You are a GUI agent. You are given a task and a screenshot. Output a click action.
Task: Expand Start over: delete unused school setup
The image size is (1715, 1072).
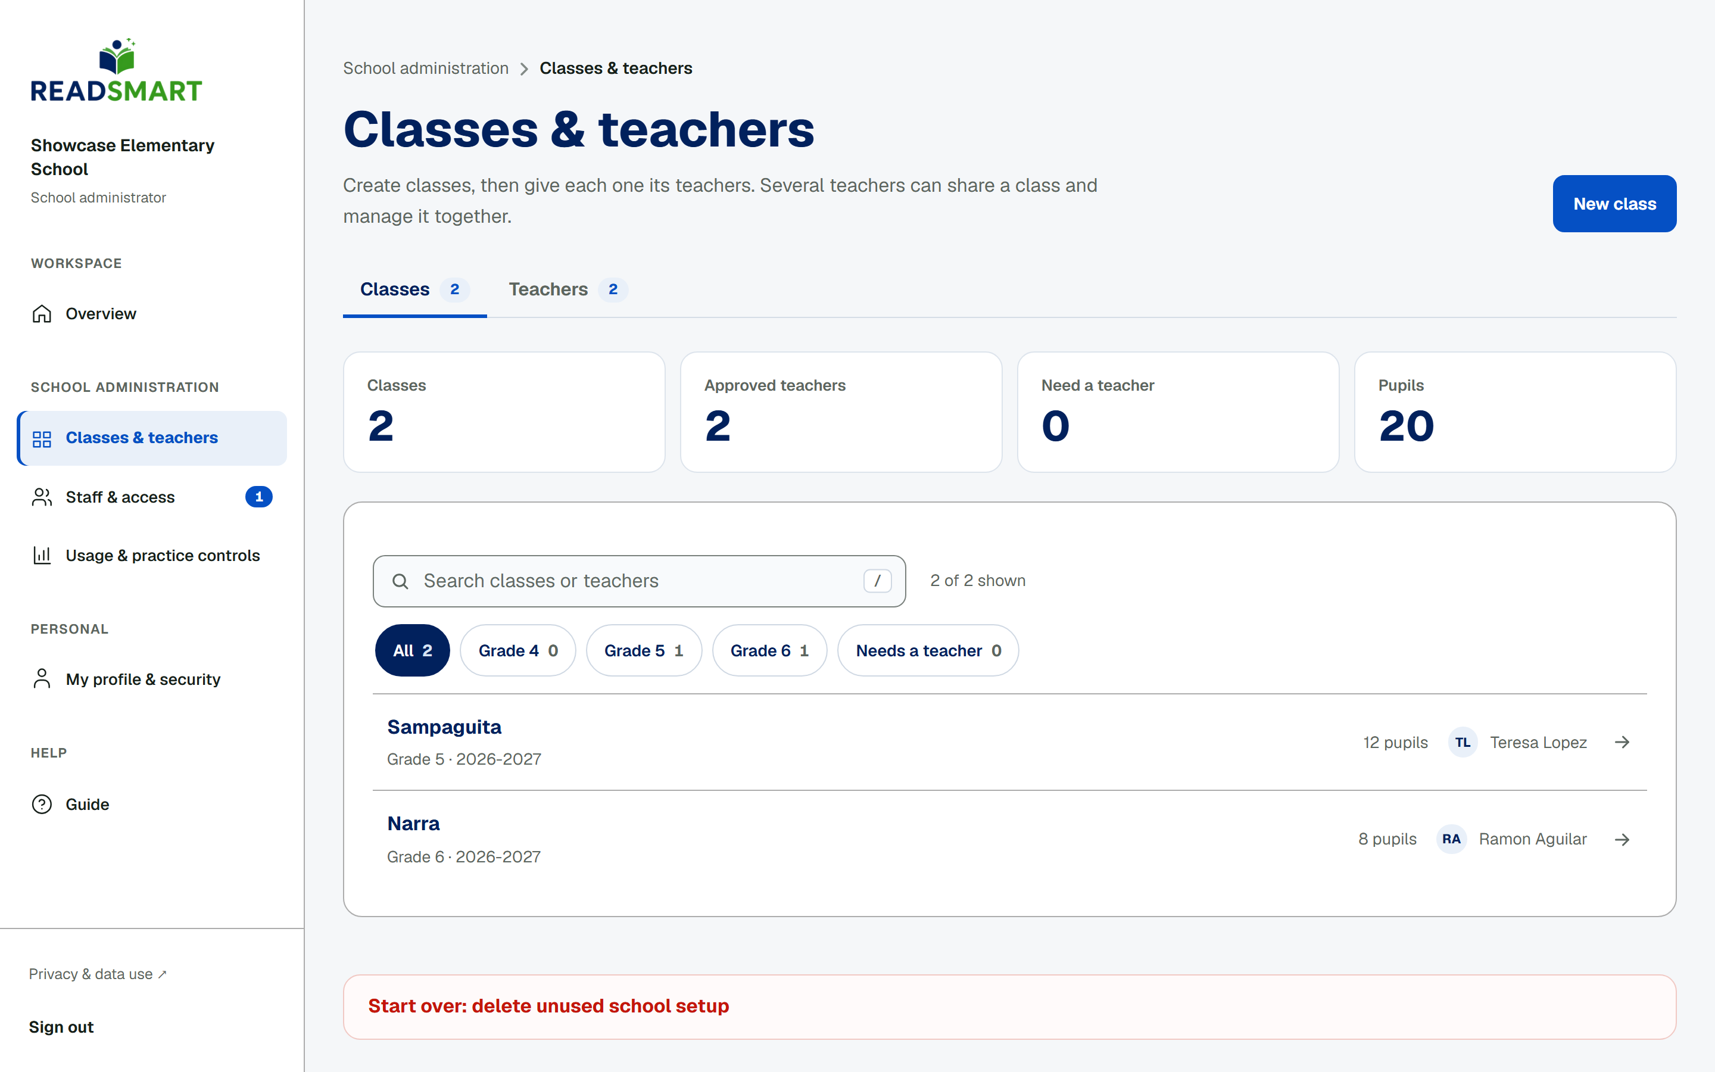click(1010, 1006)
